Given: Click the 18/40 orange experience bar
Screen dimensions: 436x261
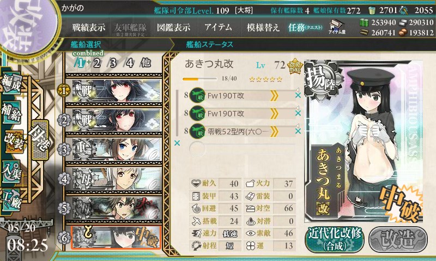Looking at the screenshot, I should coord(199,79).
